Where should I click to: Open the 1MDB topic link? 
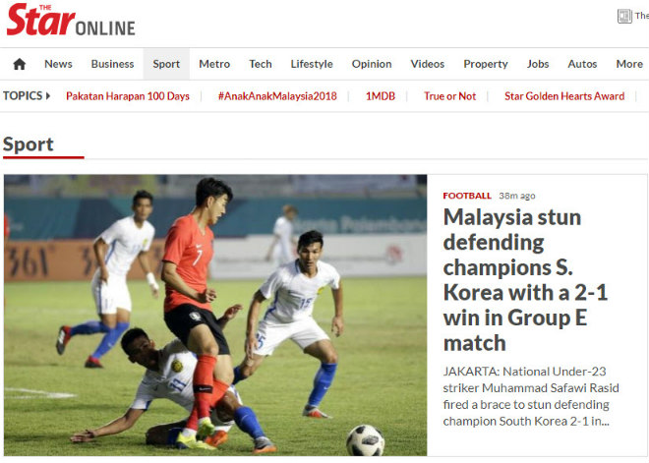[380, 96]
